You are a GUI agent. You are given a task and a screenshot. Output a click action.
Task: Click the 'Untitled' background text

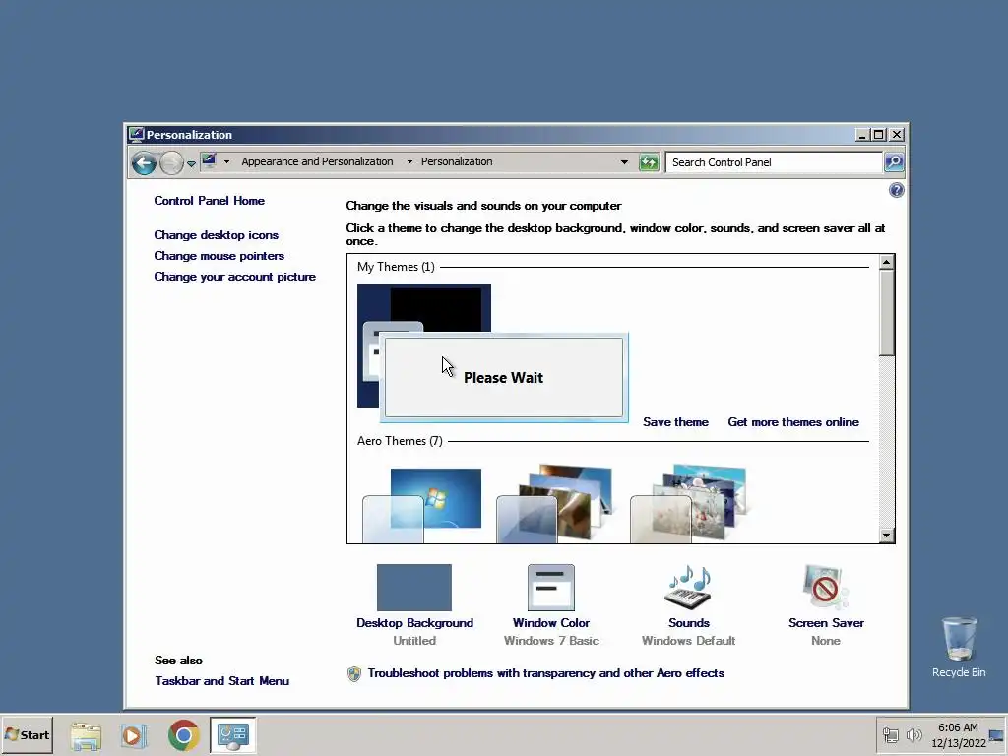[414, 641]
